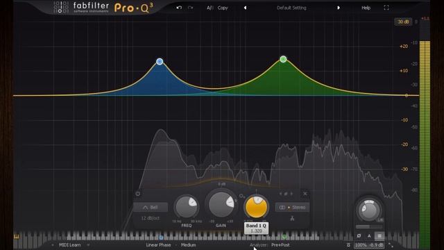Click the Undo arrow icon
The width and height of the screenshot is (444, 250).
[179, 8]
